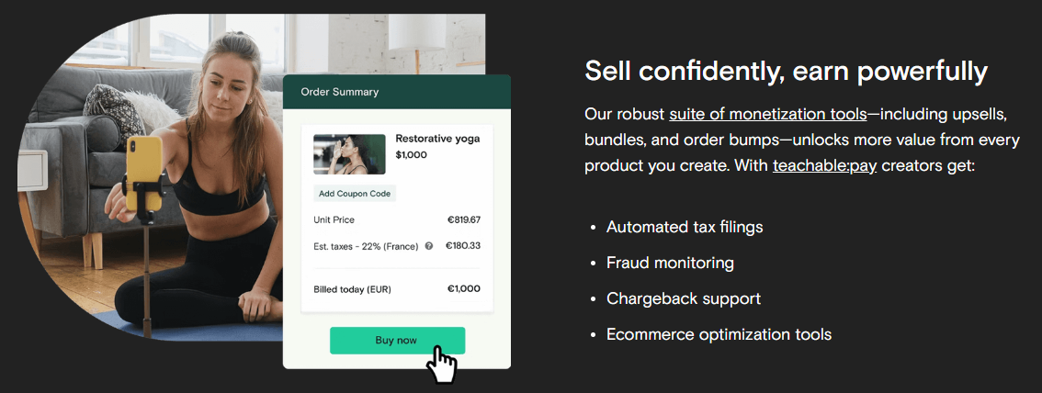1042x393 pixels.
Task: Click the hand cursor pointer icon
Action: click(x=442, y=364)
